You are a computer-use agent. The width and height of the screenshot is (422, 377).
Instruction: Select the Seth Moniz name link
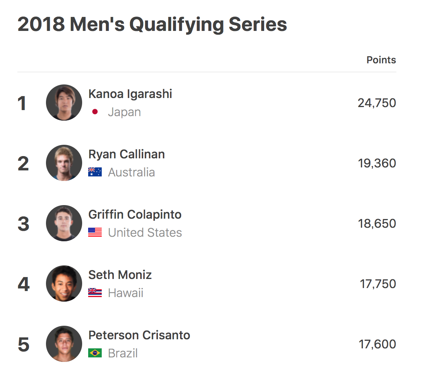[120, 275]
